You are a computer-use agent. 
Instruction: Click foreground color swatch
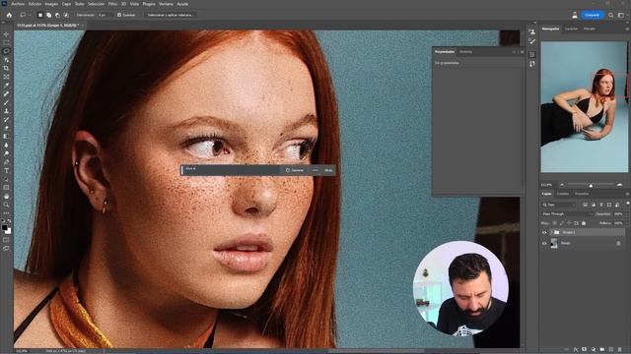tap(4, 227)
